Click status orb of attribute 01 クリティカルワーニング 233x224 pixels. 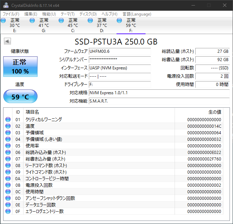[8, 119]
